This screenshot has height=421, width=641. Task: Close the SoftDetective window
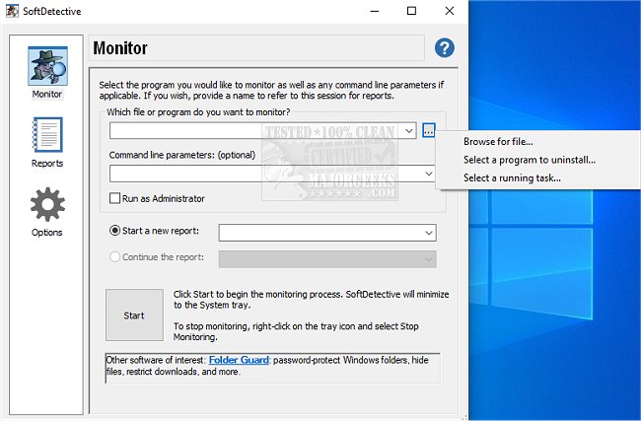[450, 11]
